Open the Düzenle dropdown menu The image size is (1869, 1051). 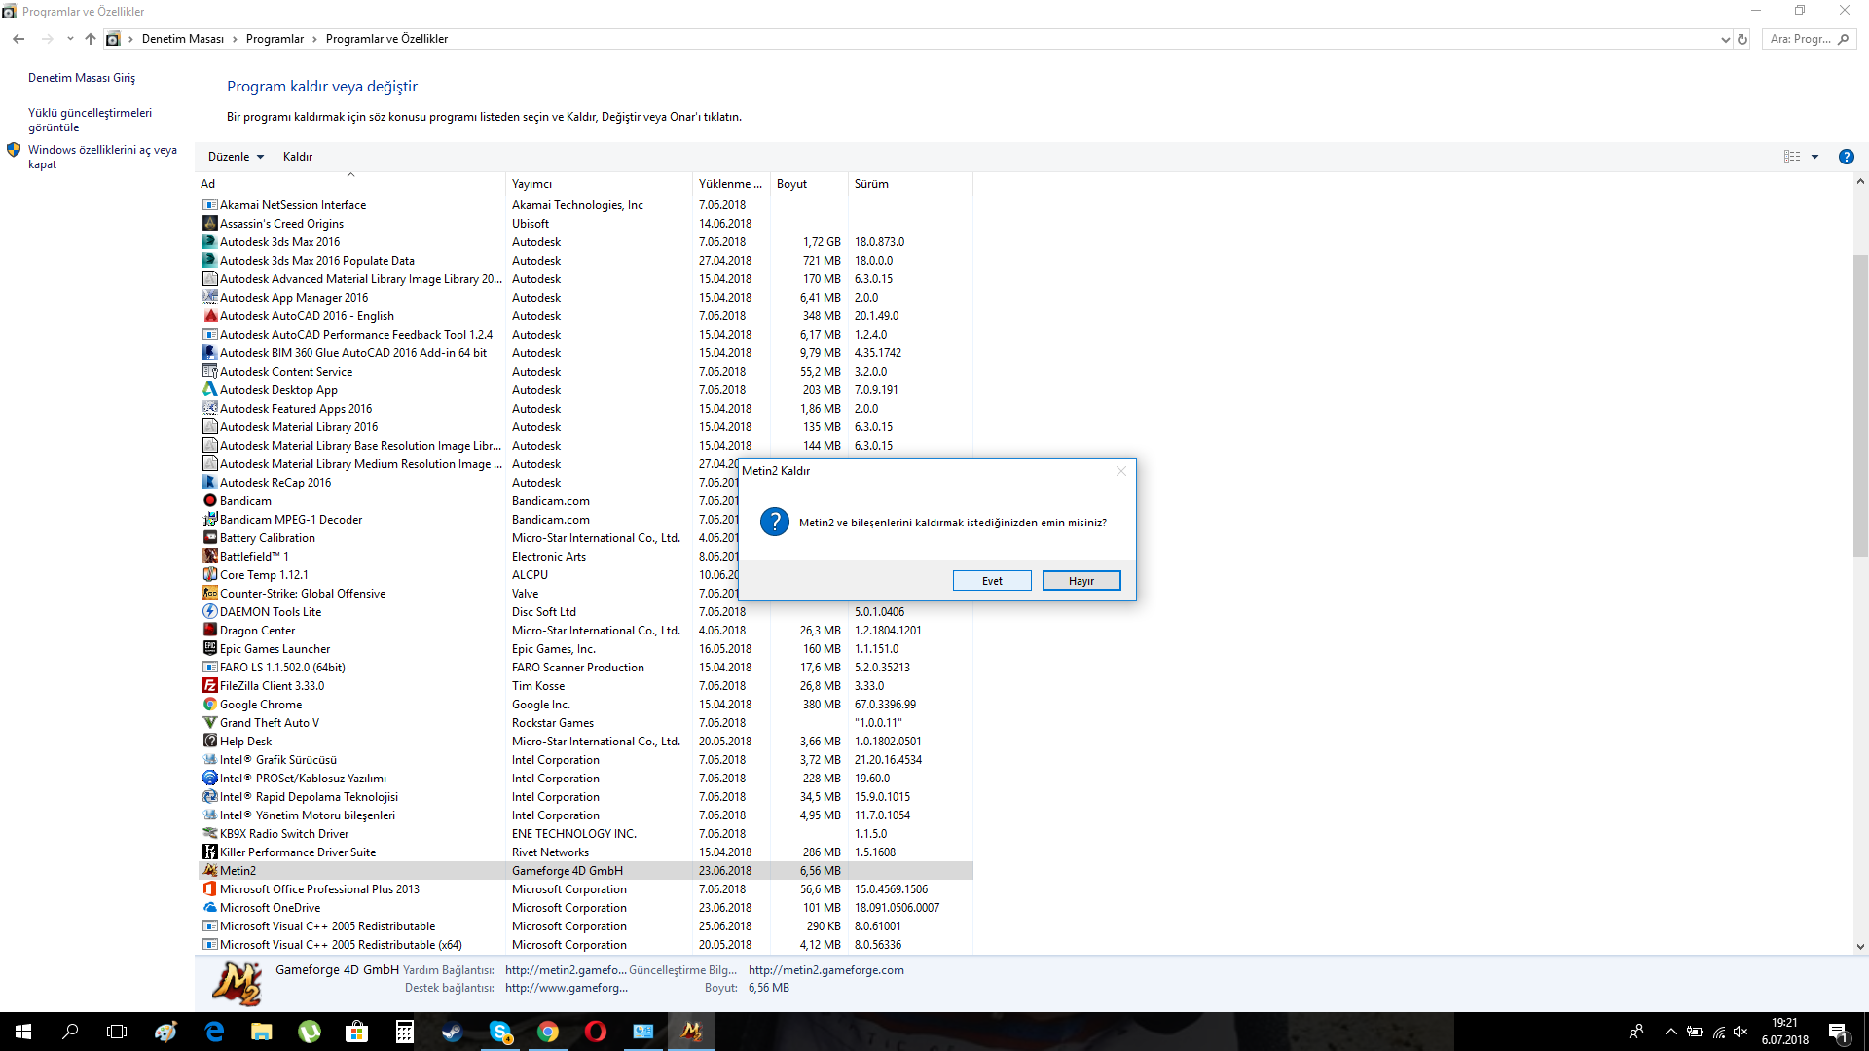click(236, 157)
